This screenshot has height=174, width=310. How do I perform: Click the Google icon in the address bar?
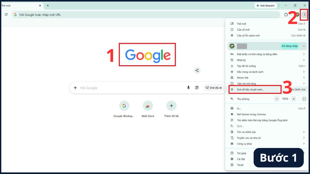15,15
